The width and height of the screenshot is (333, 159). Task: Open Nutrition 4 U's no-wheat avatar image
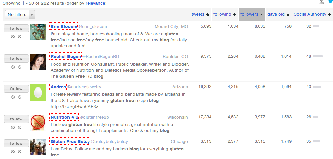pos(38,123)
